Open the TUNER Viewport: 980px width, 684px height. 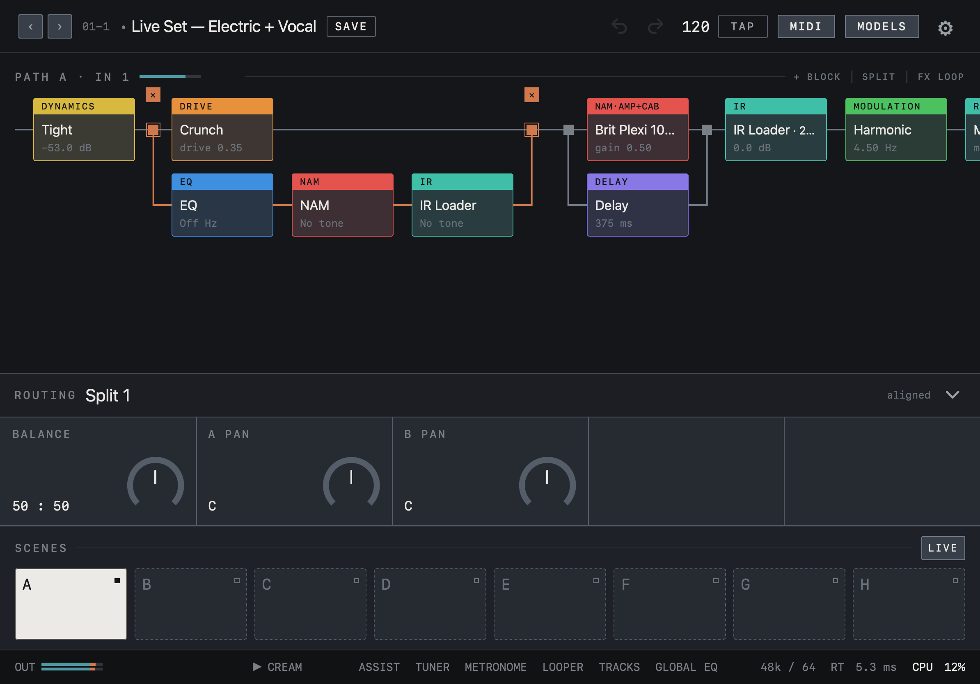pyautogui.click(x=433, y=666)
